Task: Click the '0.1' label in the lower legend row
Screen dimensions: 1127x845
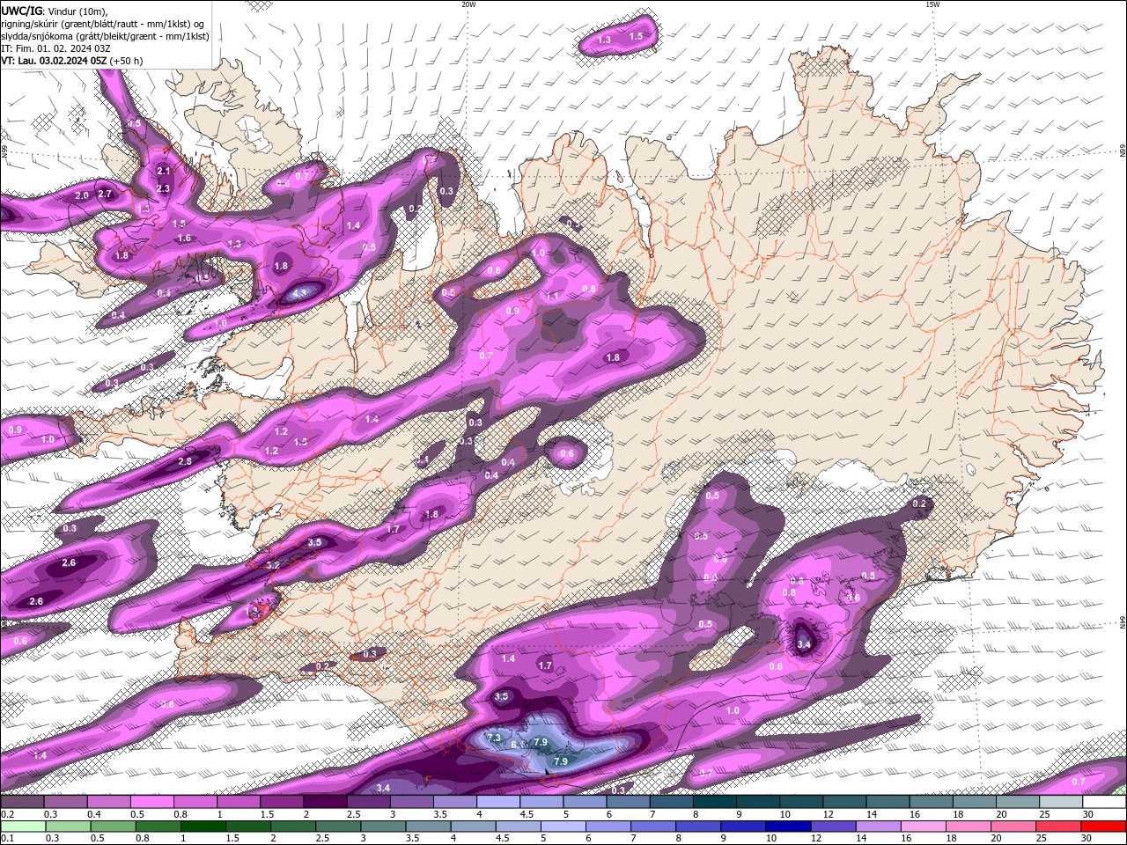Action: click(7, 839)
